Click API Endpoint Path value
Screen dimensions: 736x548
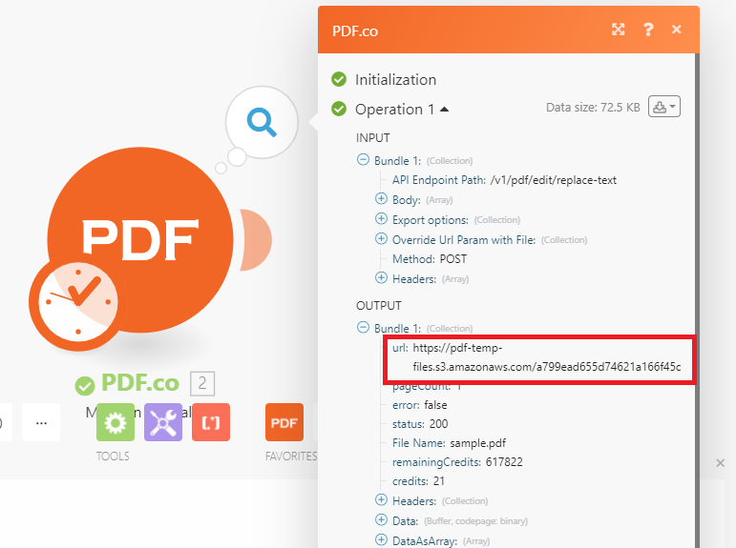tap(554, 180)
